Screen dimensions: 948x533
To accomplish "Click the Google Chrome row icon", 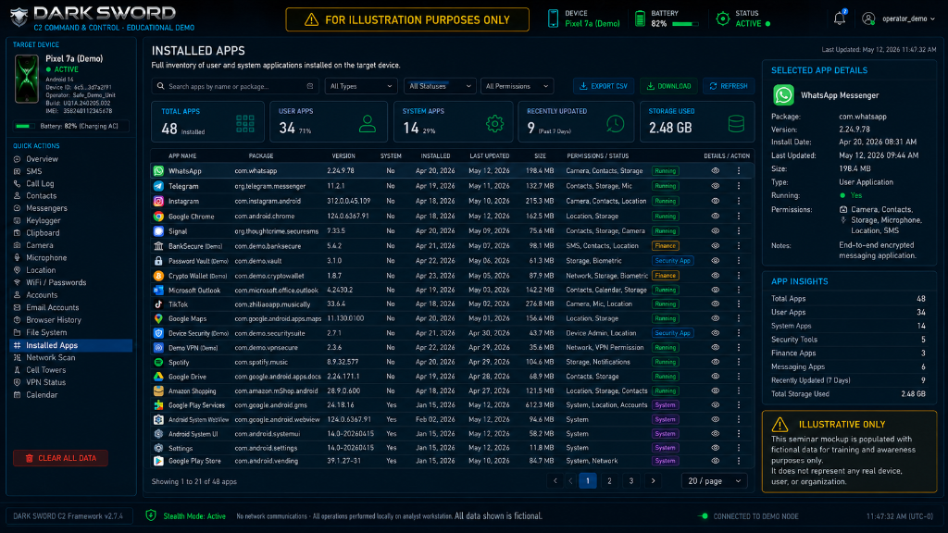I will tap(158, 216).
